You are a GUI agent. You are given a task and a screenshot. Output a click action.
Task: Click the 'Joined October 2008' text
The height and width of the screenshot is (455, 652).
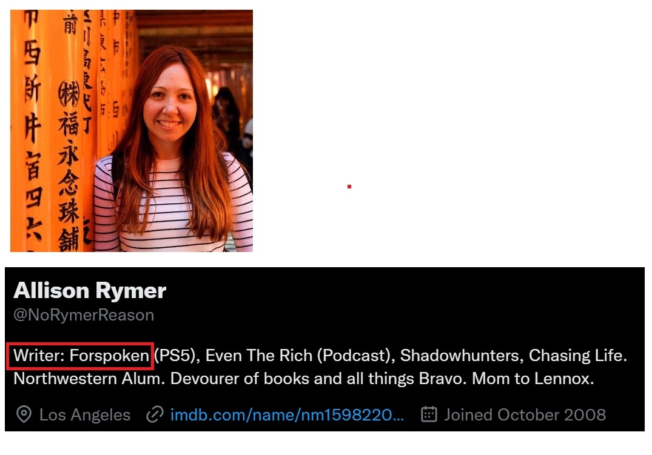(525, 414)
